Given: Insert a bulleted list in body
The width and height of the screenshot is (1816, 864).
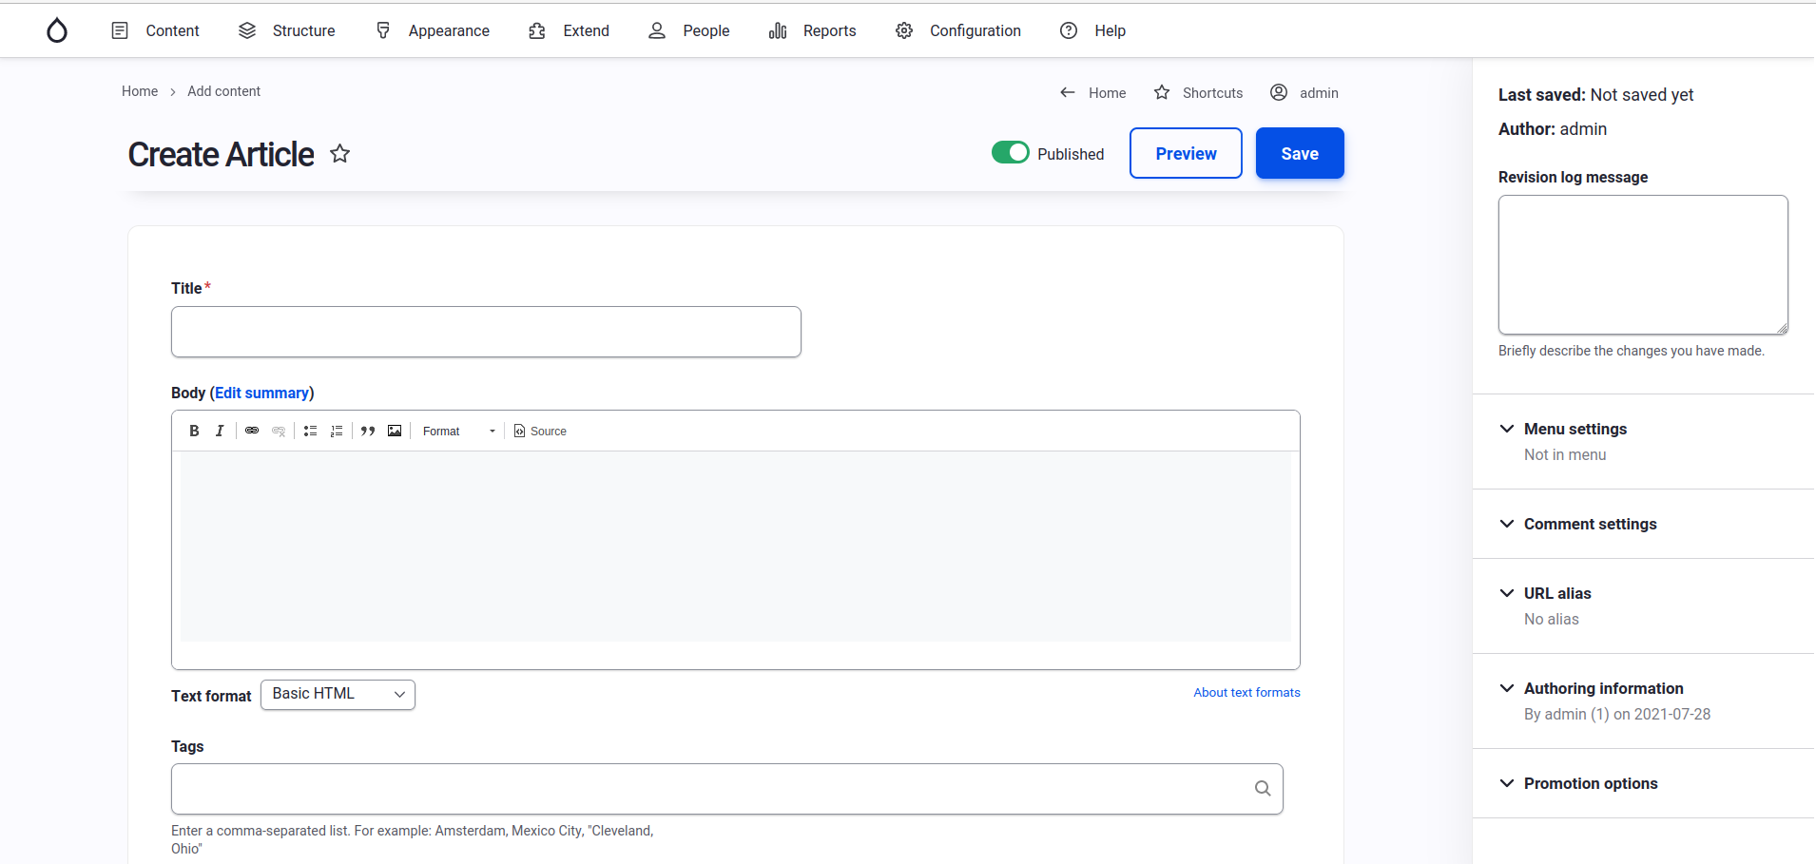Looking at the screenshot, I should (x=310, y=431).
